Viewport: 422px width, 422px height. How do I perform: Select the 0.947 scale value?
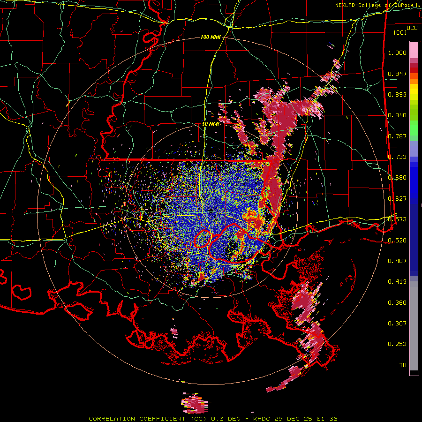pyautogui.click(x=397, y=74)
